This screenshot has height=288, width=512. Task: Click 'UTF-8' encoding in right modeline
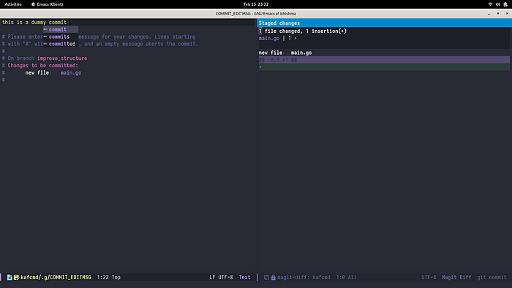point(429,277)
